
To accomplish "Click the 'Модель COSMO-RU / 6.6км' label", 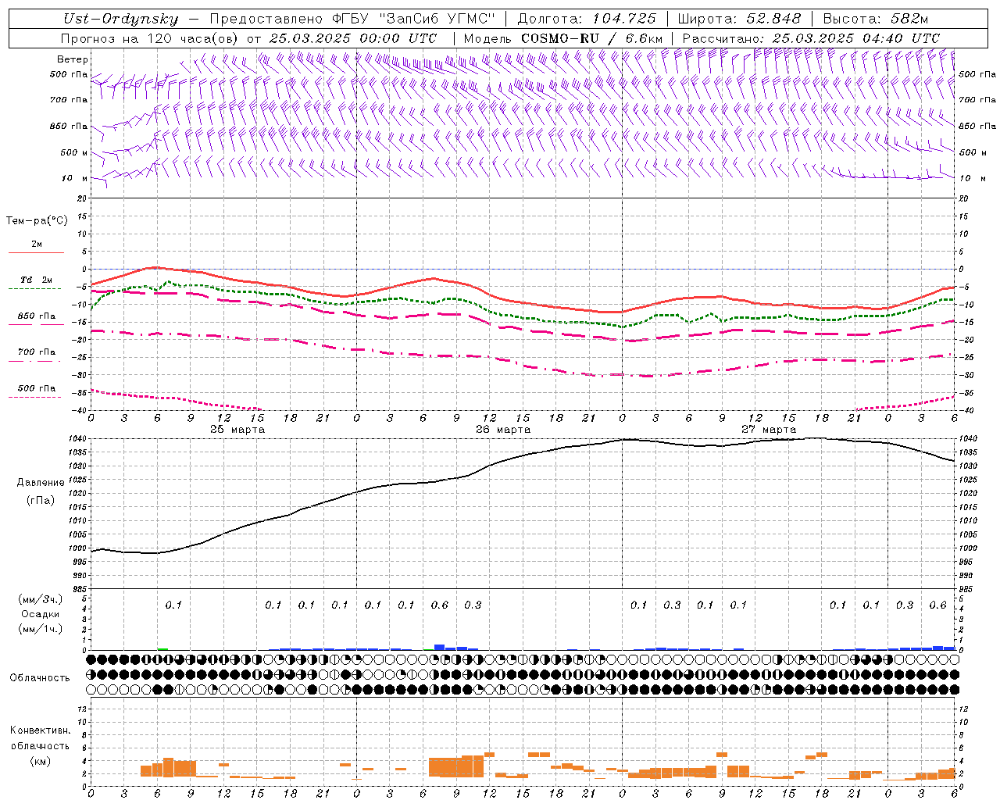I will pos(563,38).
